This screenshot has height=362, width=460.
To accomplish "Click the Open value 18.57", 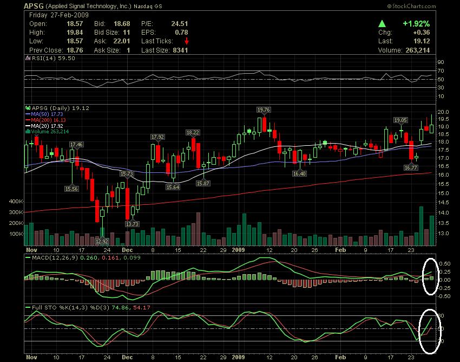I will point(75,24).
